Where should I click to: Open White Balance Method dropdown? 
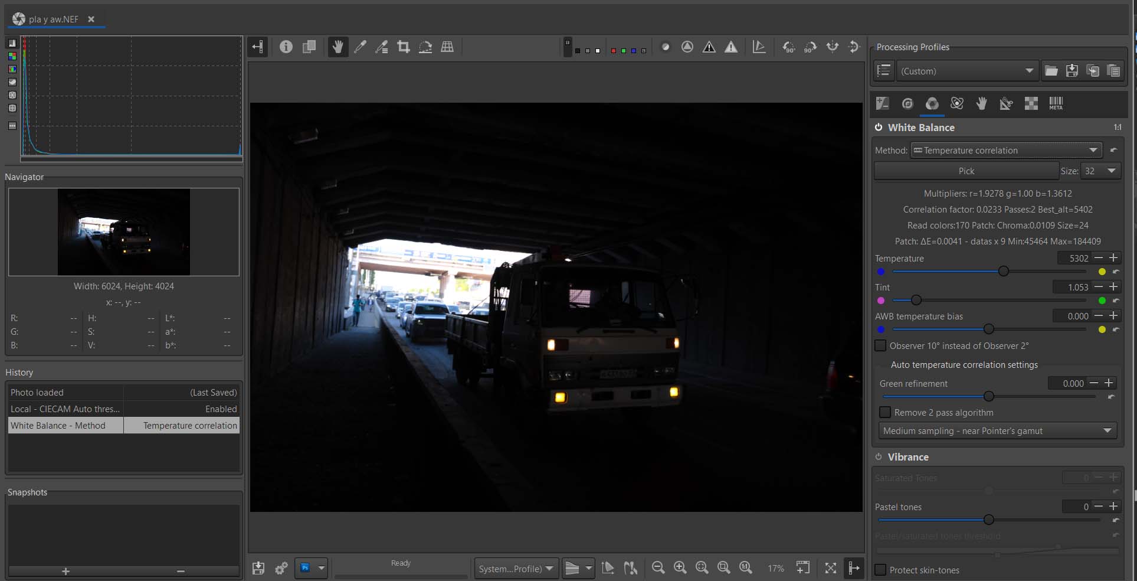tap(1006, 151)
